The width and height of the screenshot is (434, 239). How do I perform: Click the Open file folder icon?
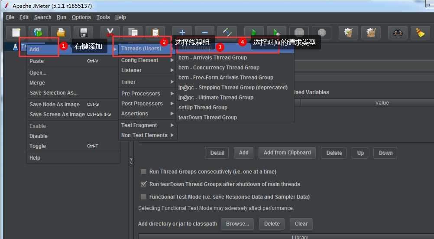[x=61, y=33]
